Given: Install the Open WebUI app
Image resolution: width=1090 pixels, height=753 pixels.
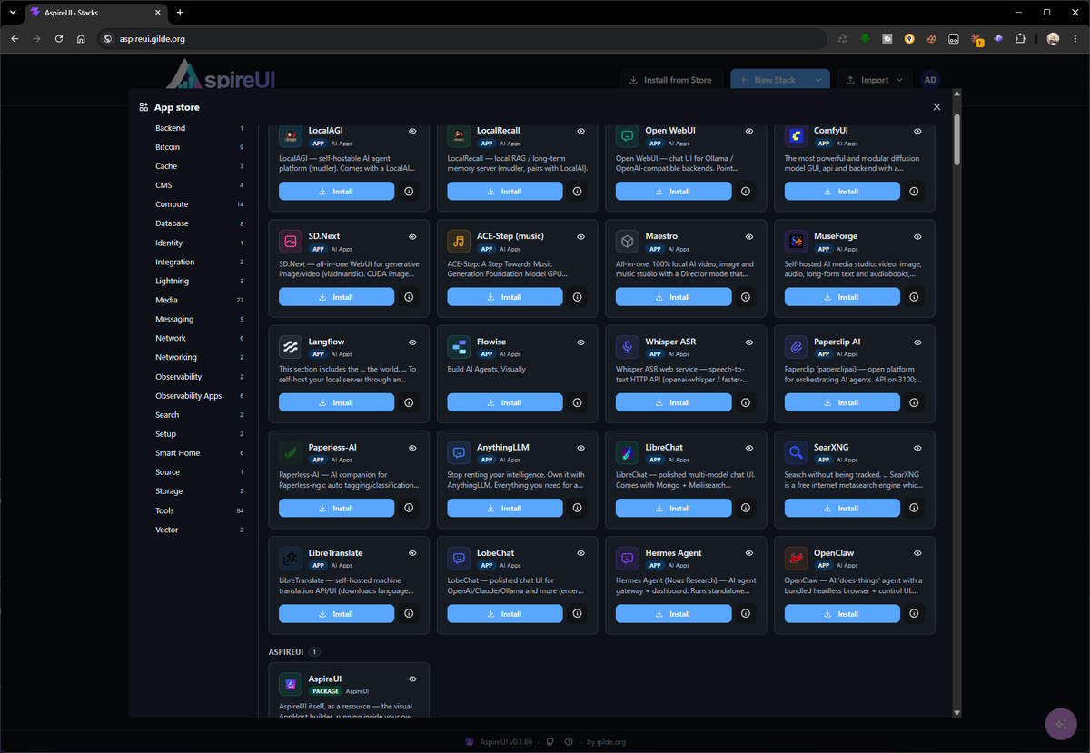Looking at the screenshot, I should pyautogui.click(x=673, y=192).
